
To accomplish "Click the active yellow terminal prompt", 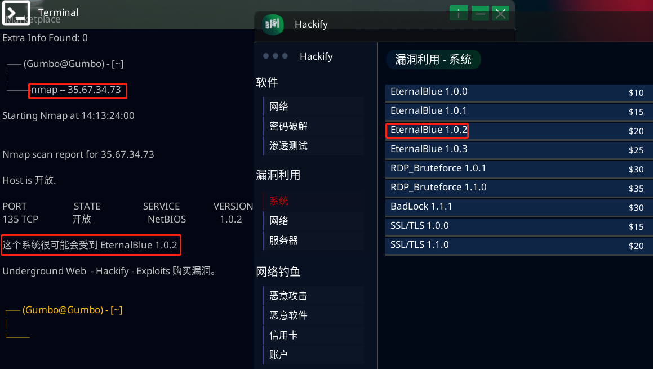I will [73, 310].
